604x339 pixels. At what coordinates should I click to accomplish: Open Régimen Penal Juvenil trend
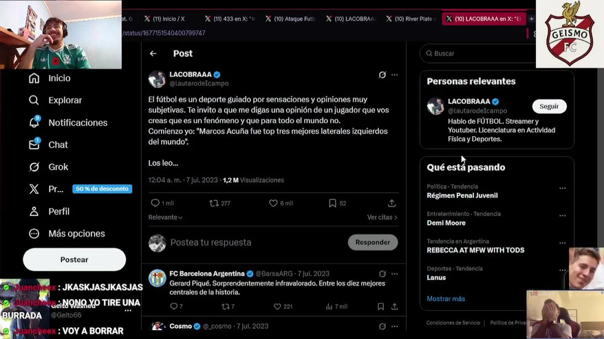(x=462, y=195)
